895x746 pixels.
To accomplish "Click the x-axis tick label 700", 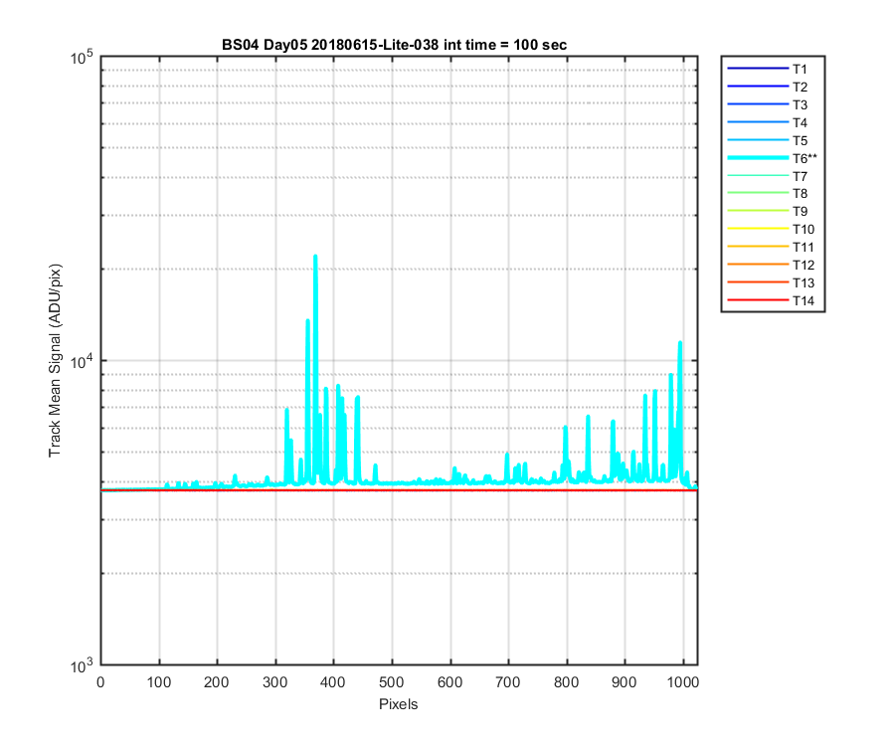I will point(508,682).
